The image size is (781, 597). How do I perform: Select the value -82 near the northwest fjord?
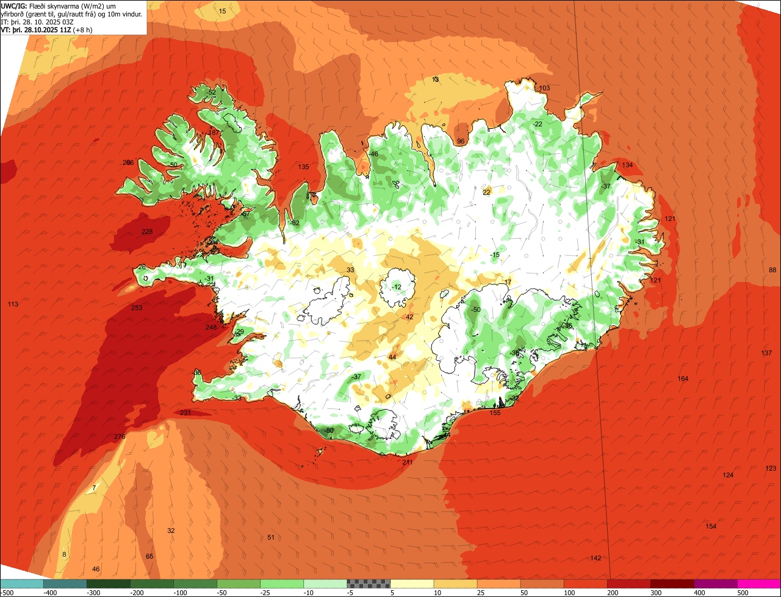coord(295,223)
